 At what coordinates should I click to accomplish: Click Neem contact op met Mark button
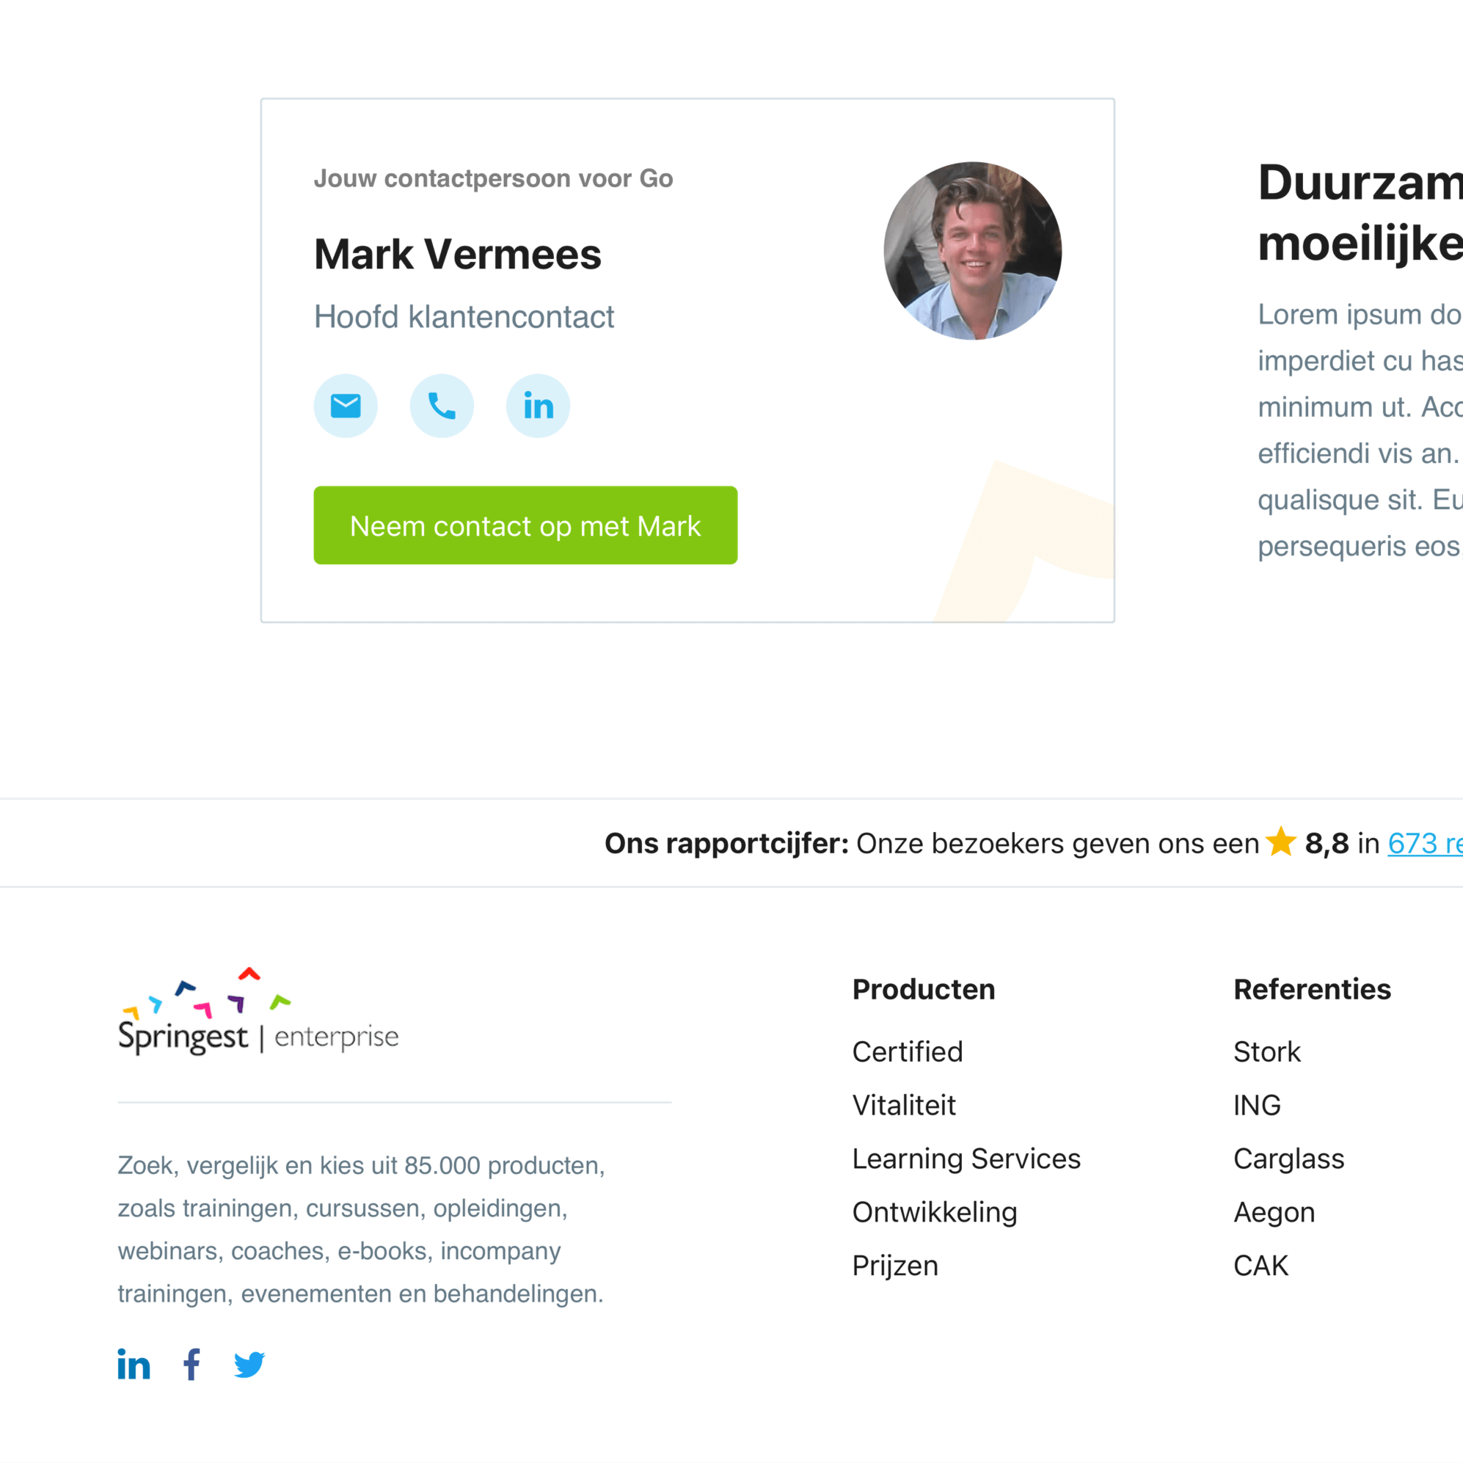point(525,525)
